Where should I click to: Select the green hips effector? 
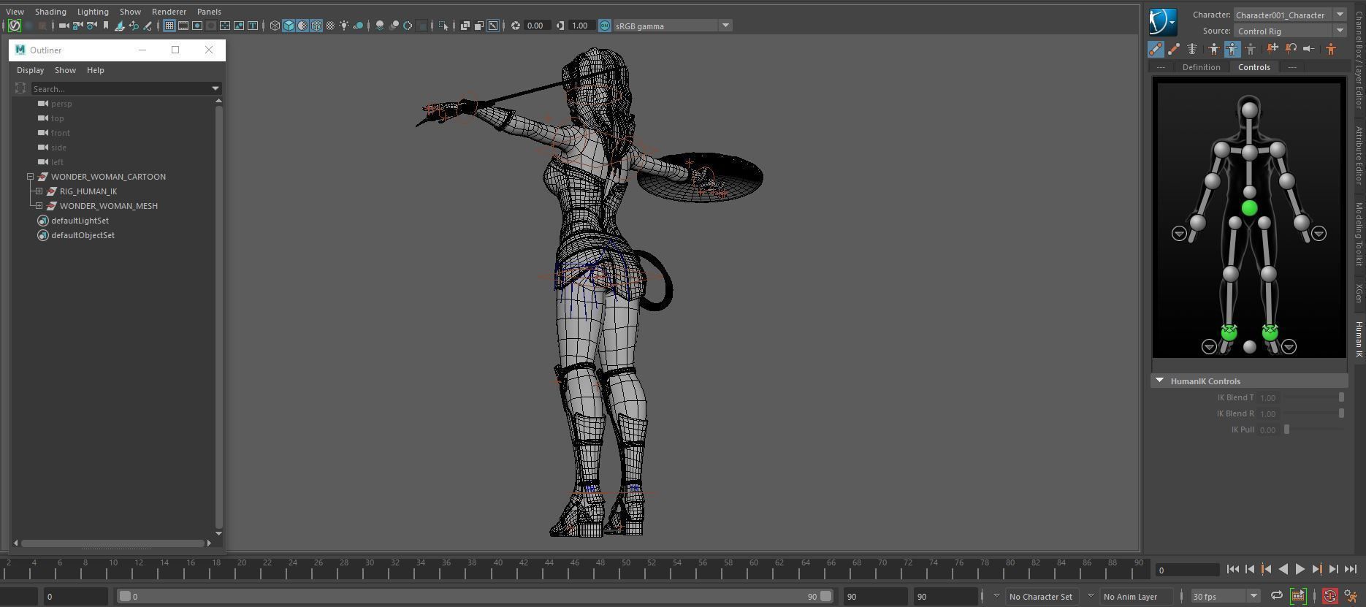(x=1249, y=208)
